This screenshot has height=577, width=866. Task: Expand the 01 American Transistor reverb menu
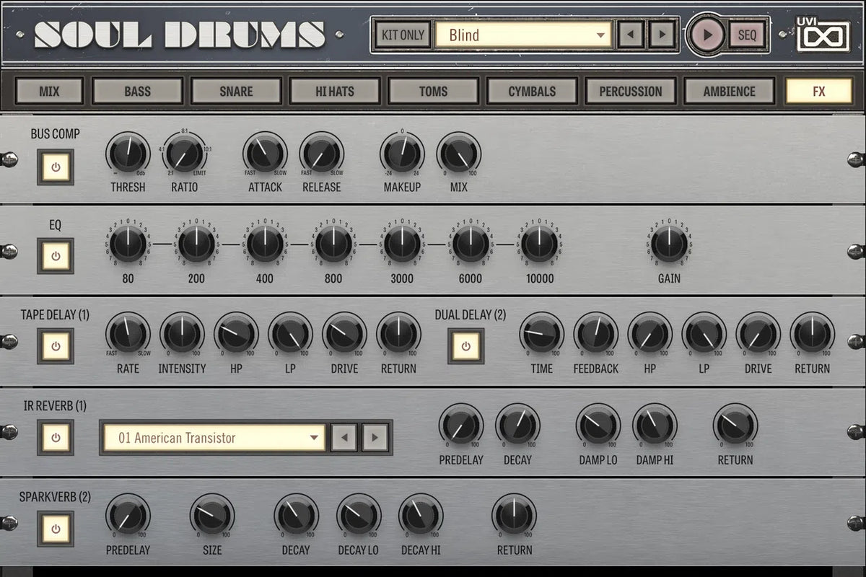click(213, 437)
